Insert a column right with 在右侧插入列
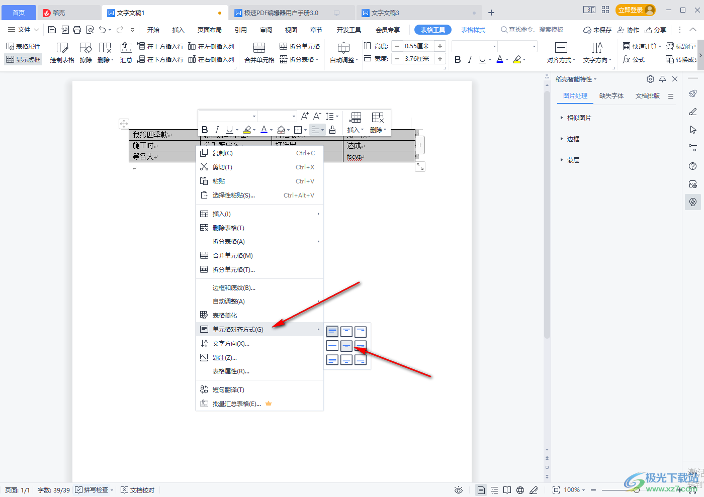The height and width of the screenshot is (497, 704). [211, 59]
